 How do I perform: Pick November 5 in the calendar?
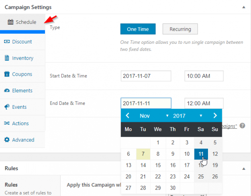coord(215,142)
